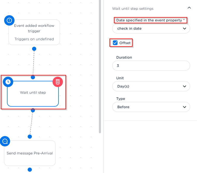
Task: Click the canvas vertical scrollbar
Action: [100, 65]
